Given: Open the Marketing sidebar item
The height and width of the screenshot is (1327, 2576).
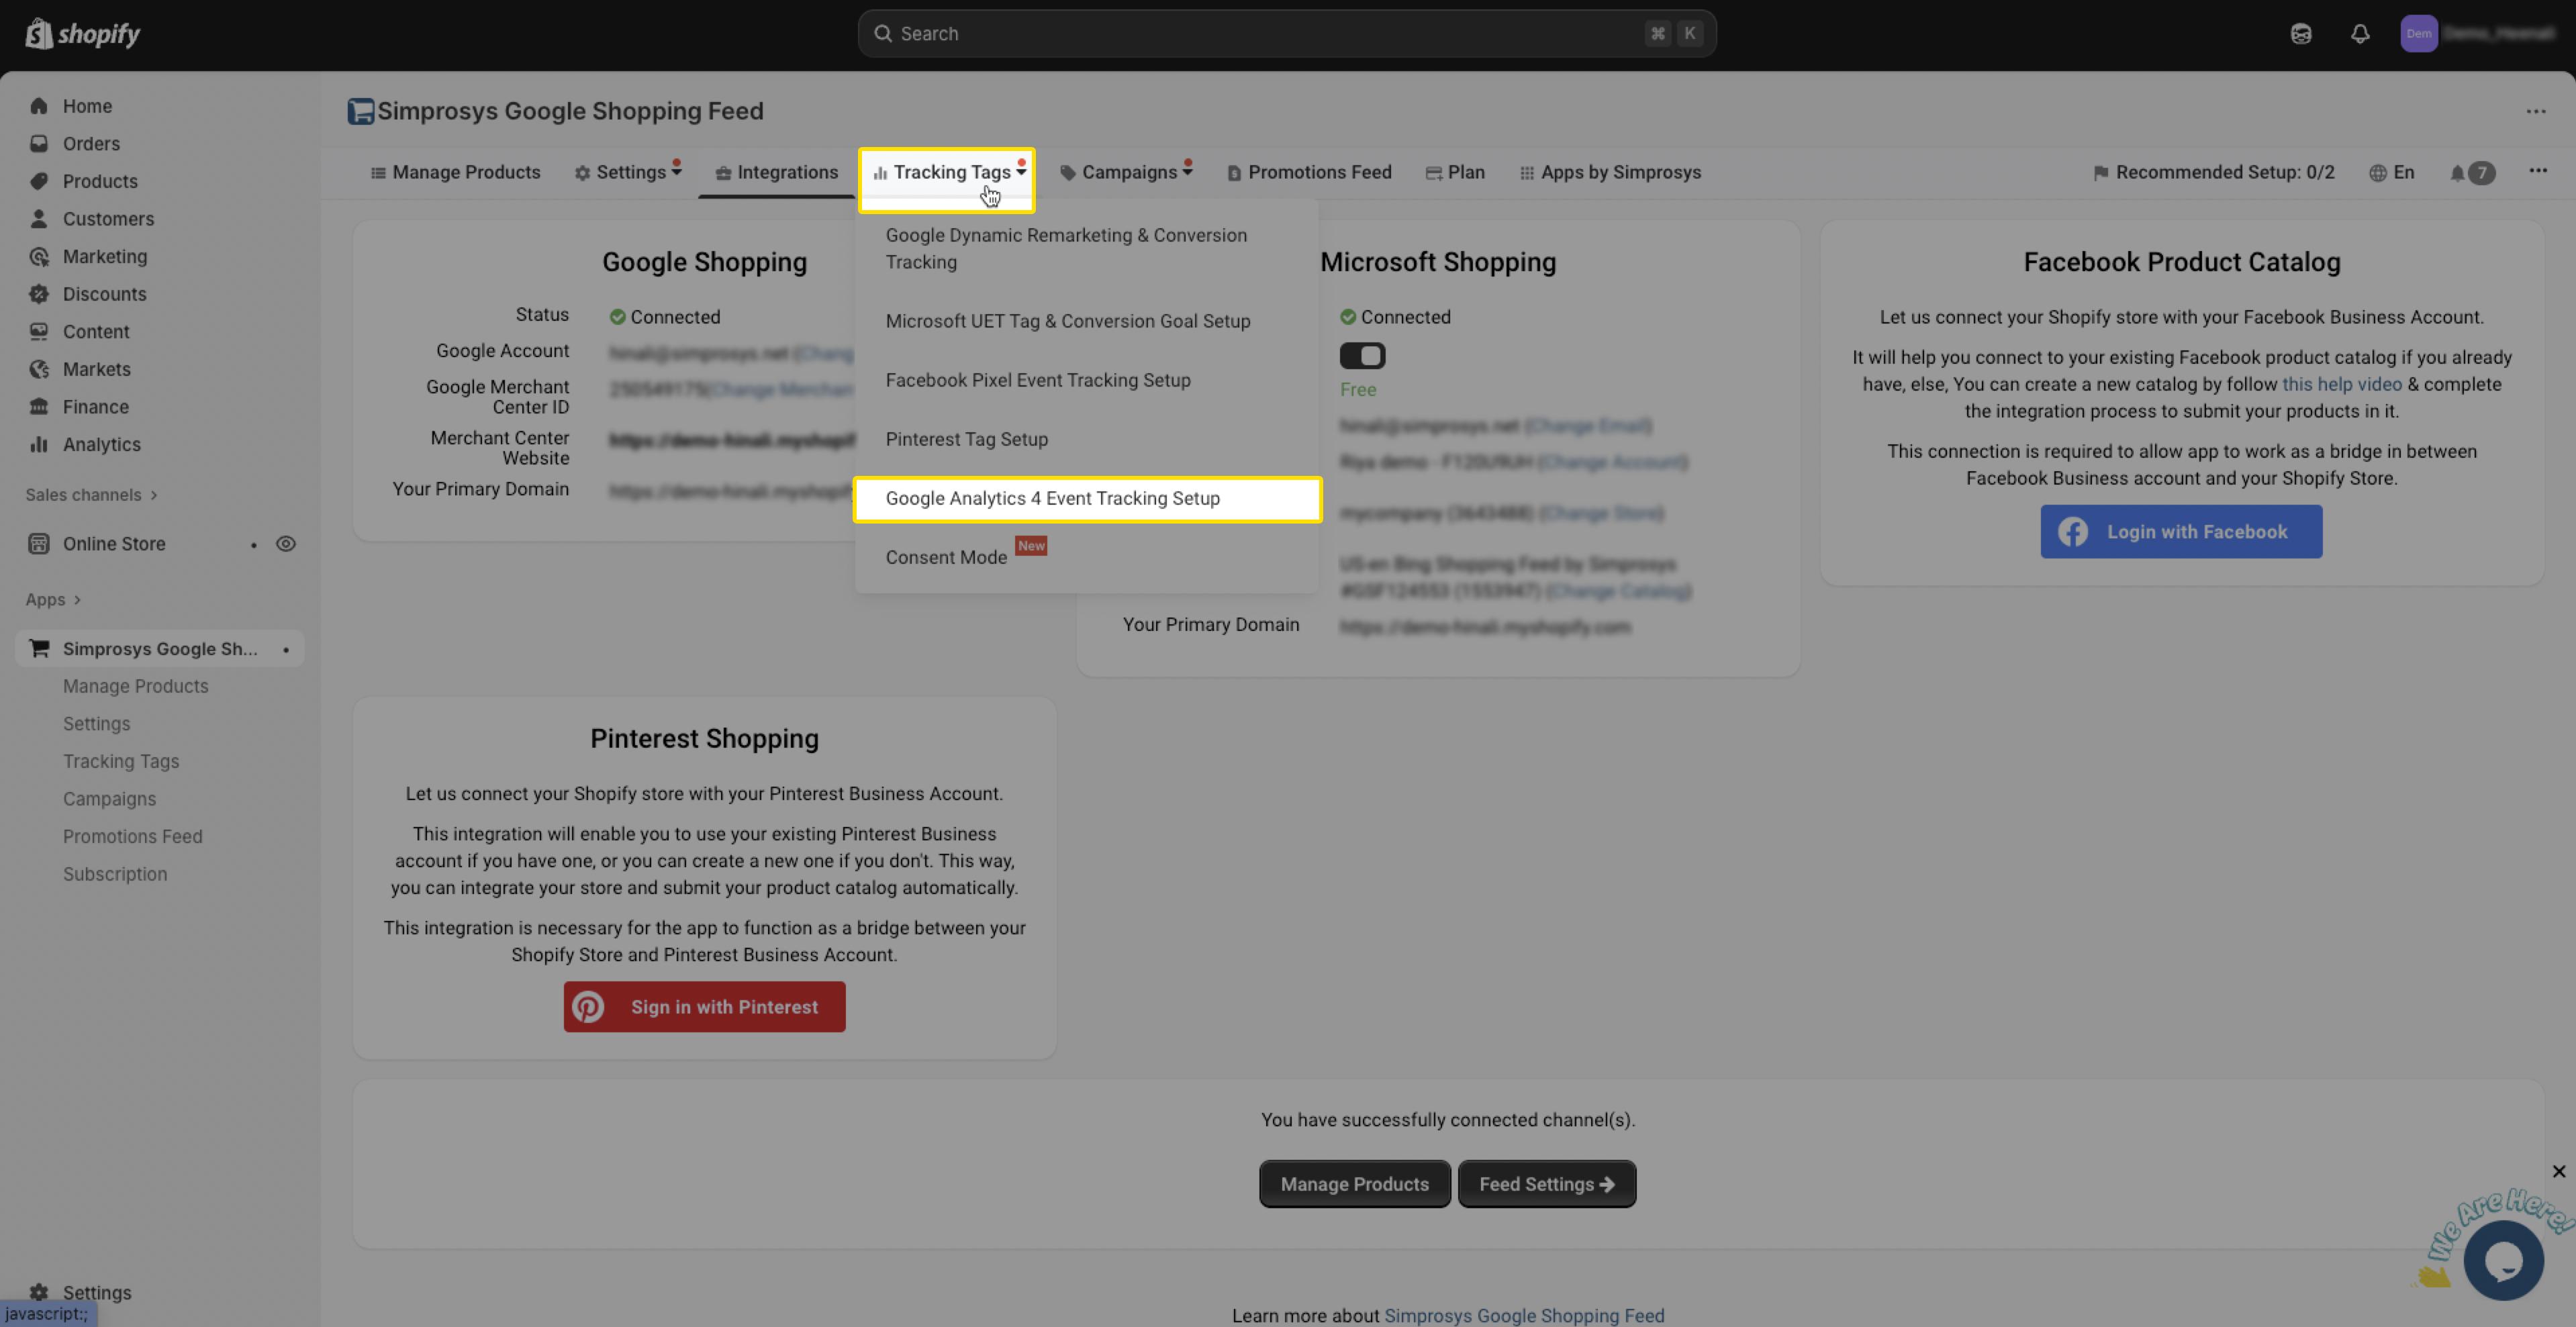Looking at the screenshot, I should [104, 256].
